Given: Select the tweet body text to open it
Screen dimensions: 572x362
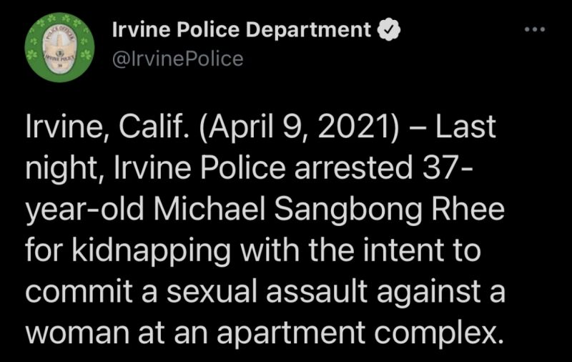Looking at the screenshot, I should tap(265, 230).
